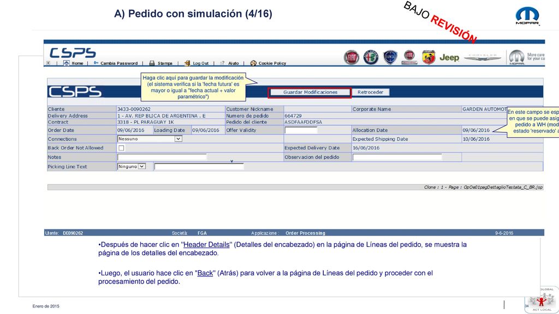Click Guardar Modificaciones button
The height and width of the screenshot is (314, 559).
(310, 92)
